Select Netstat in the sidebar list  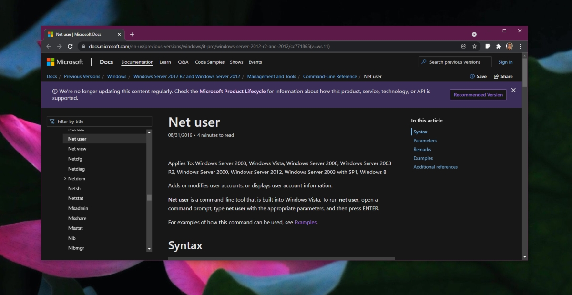(76, 198)
